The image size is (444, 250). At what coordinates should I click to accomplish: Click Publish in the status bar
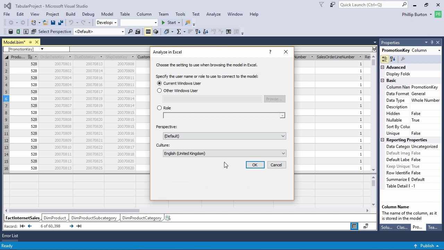(427, 246)
